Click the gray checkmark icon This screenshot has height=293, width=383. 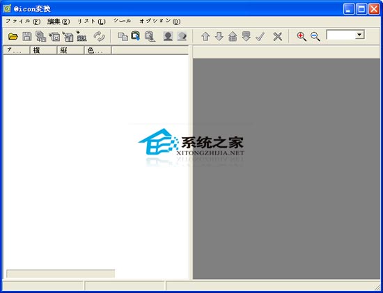[x=260, y=37]
